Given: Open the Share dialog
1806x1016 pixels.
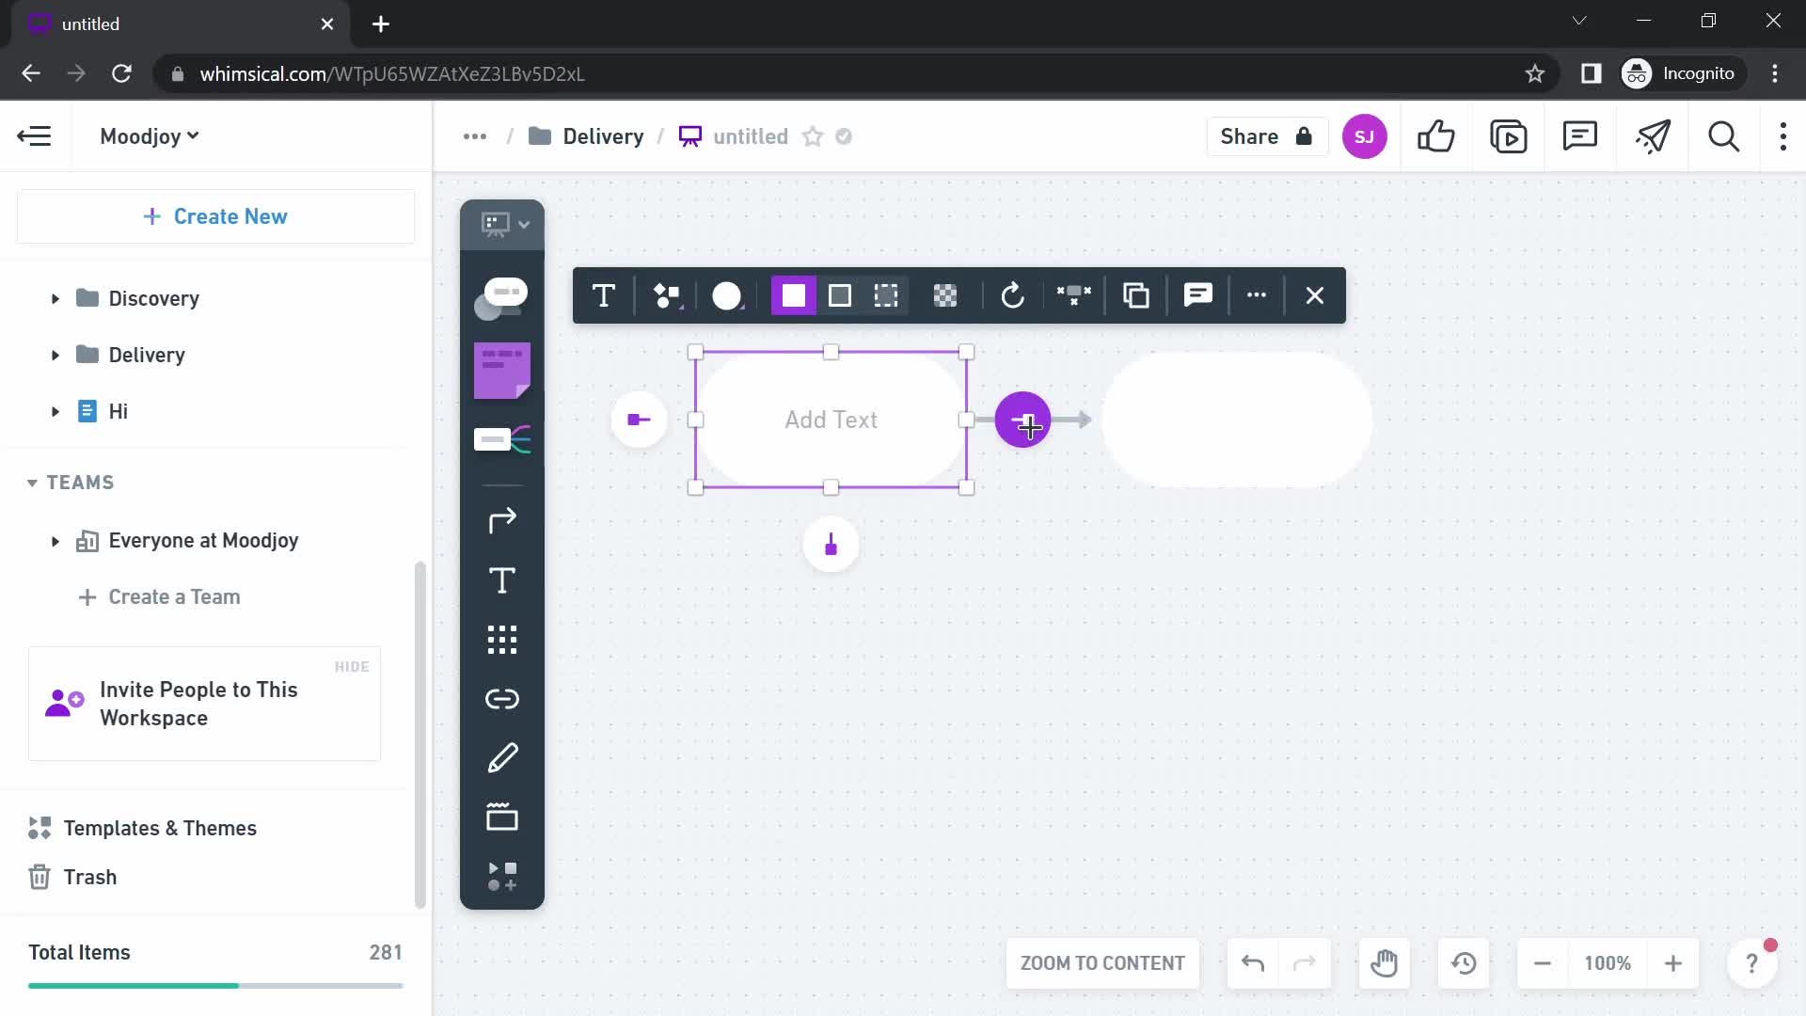Looking at the screenshot, I should [1266, 136].
